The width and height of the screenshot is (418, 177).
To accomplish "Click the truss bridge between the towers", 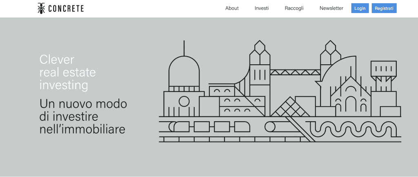I will pos(295,72).
